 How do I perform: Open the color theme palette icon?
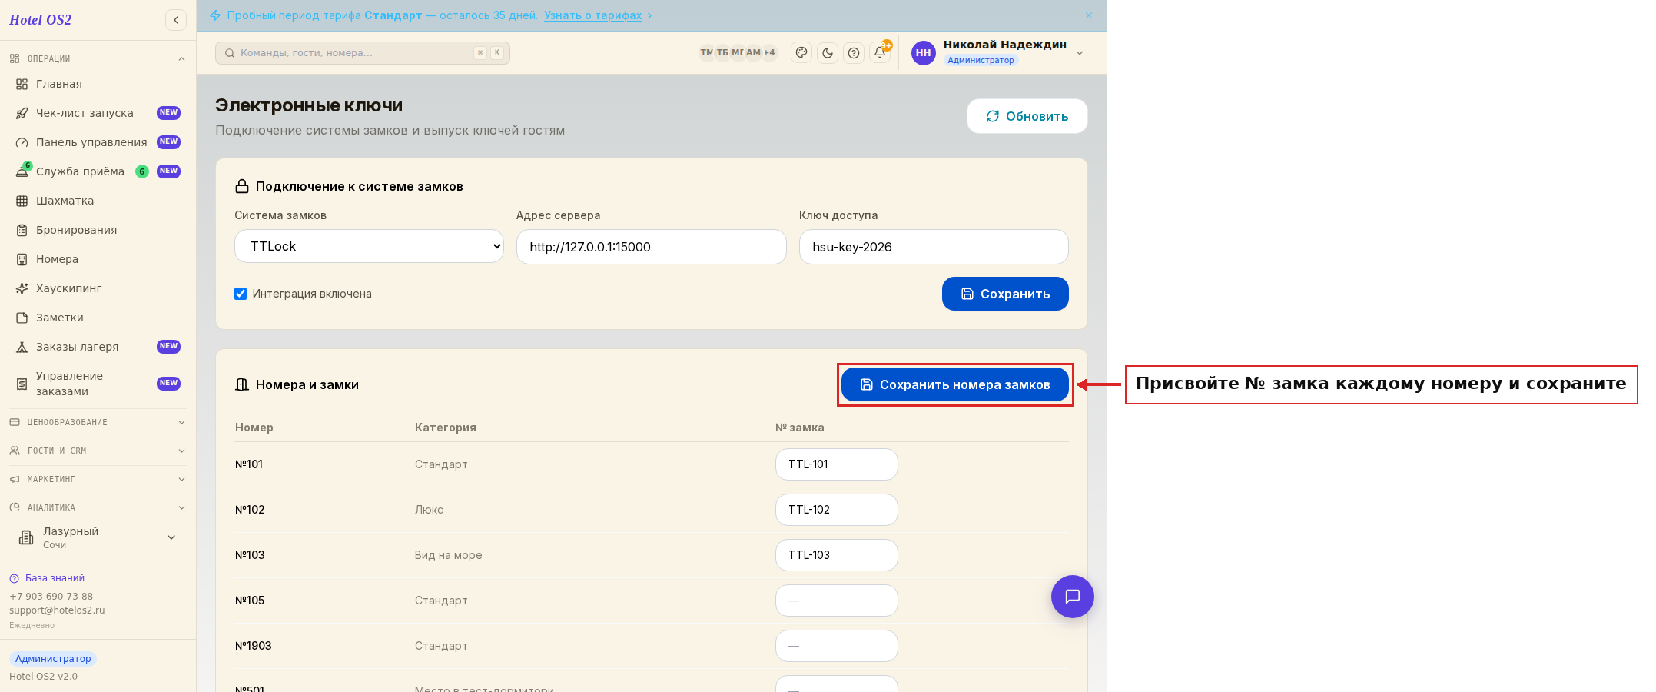point(801,52)
